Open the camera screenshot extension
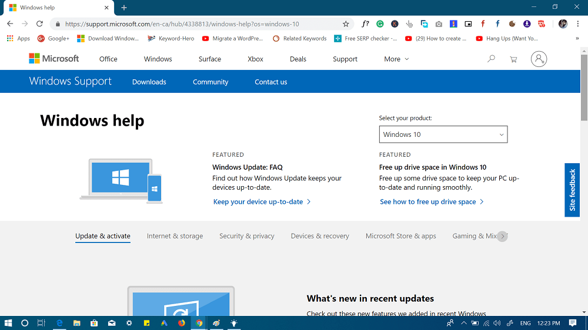The height and width of the screenshot is (330, 588). click(439, 24)
